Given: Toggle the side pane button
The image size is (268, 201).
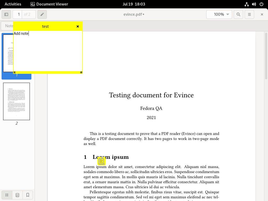Looking at the screenshot, I should [6, 14].
